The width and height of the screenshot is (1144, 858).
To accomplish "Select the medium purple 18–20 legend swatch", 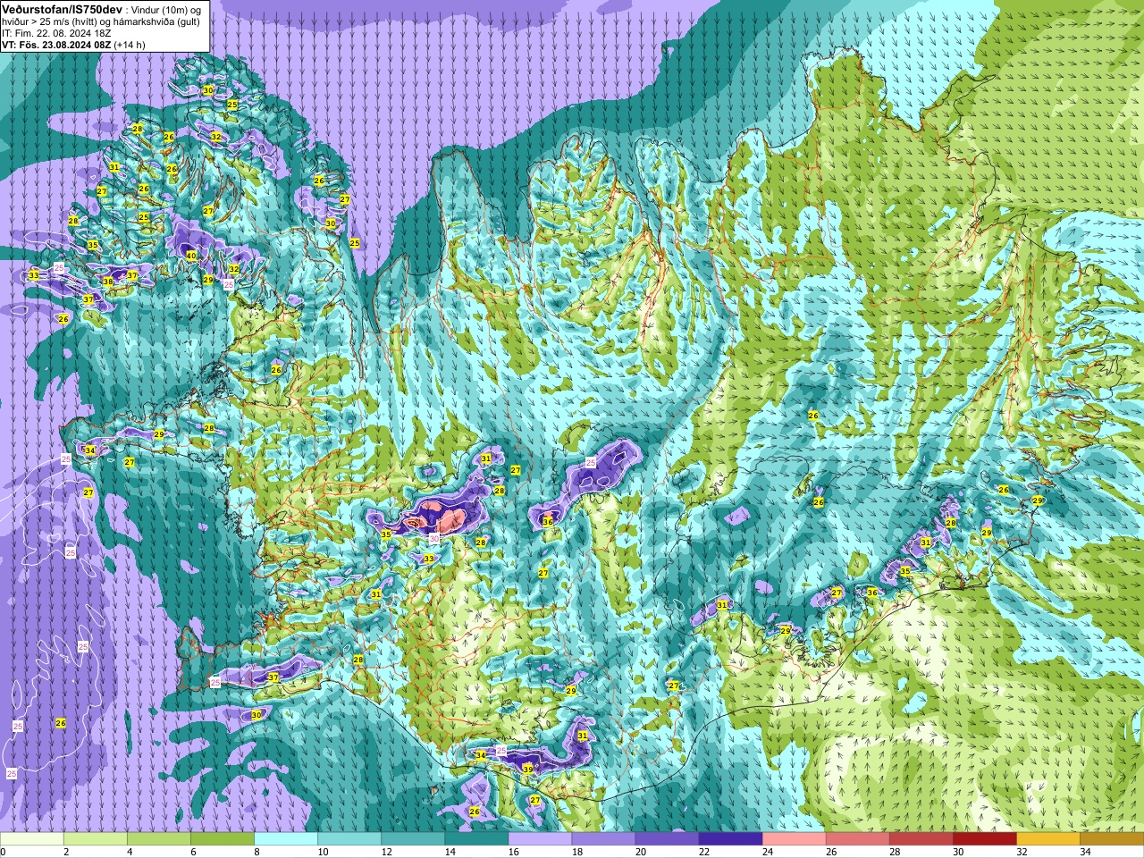I will (x=603, y=839).
